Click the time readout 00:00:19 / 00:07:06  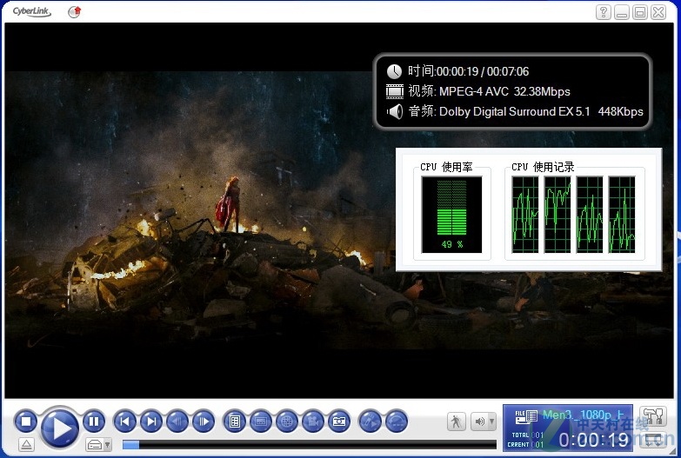point(483,71)
